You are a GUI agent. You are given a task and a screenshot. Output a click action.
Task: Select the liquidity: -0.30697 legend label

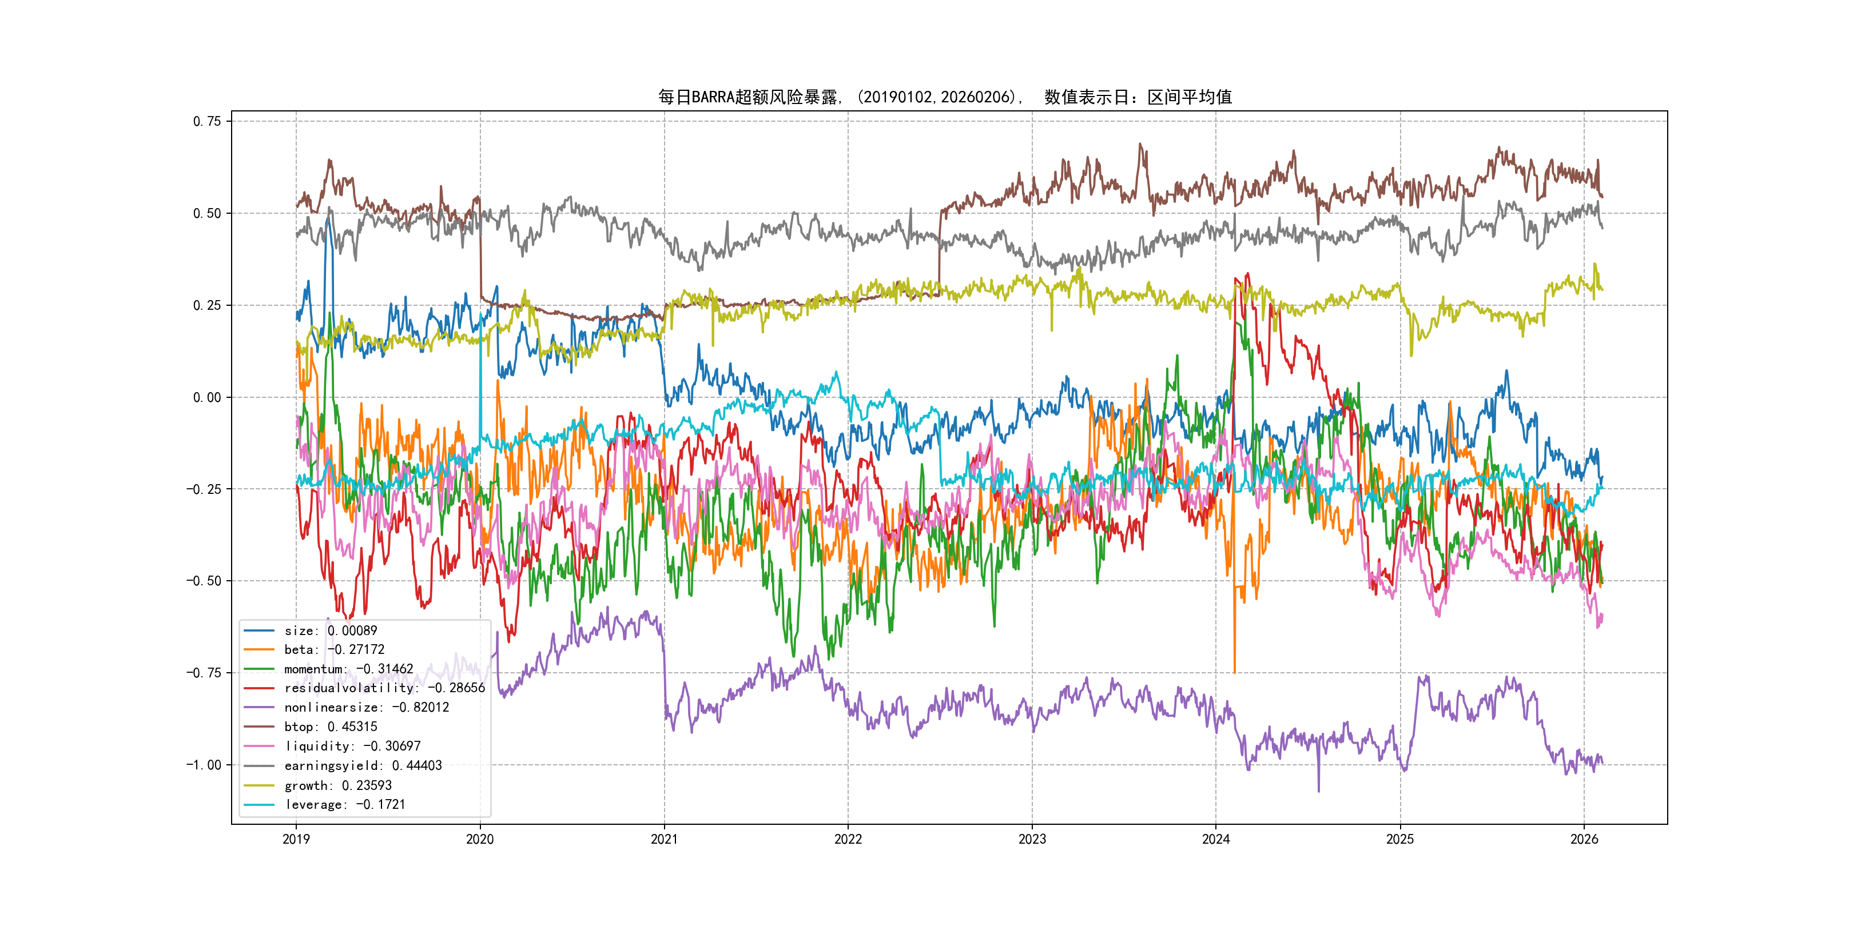tap(352, 747)
